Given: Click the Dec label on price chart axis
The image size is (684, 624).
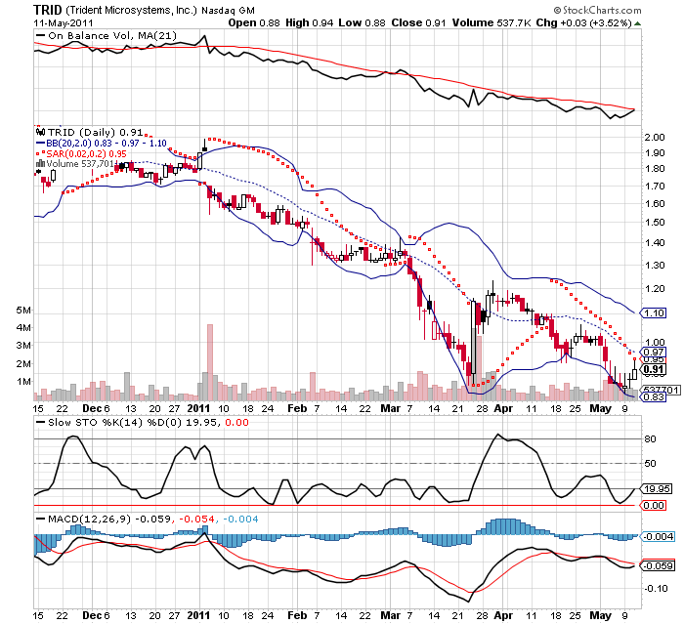Looking at the screenshot, I should pyautogui.click(x=92, y=408).
